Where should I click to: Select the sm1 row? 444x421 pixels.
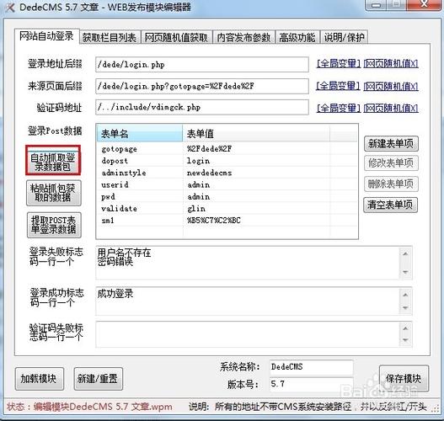pyautogui.click(x=227, y=220)
